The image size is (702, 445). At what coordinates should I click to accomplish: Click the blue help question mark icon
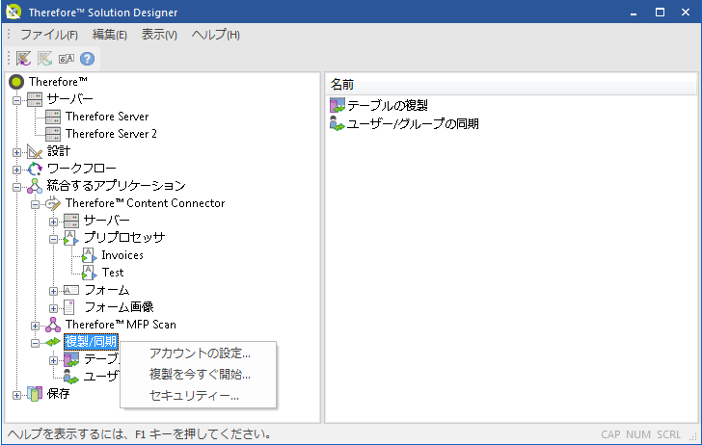[x=87, y=59]
